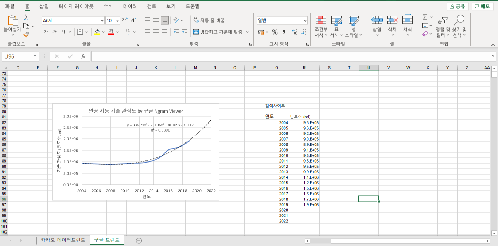Image resolution: width=498 pixels, height=246 pixels.
Task: Open 표 서식 format as table
Action: (336, 26)
